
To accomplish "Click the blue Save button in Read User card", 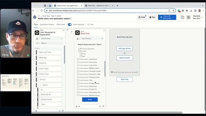I will (x=90, y=100).
